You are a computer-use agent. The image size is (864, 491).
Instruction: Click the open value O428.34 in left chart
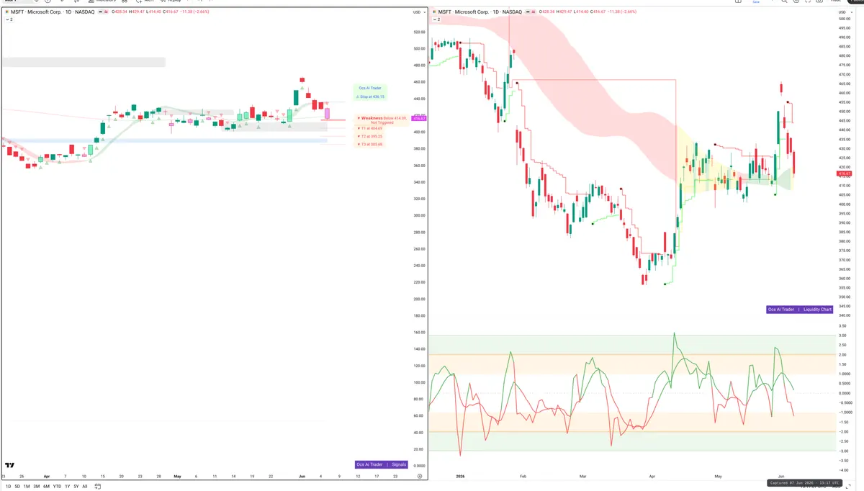click(x=120, y=12)
